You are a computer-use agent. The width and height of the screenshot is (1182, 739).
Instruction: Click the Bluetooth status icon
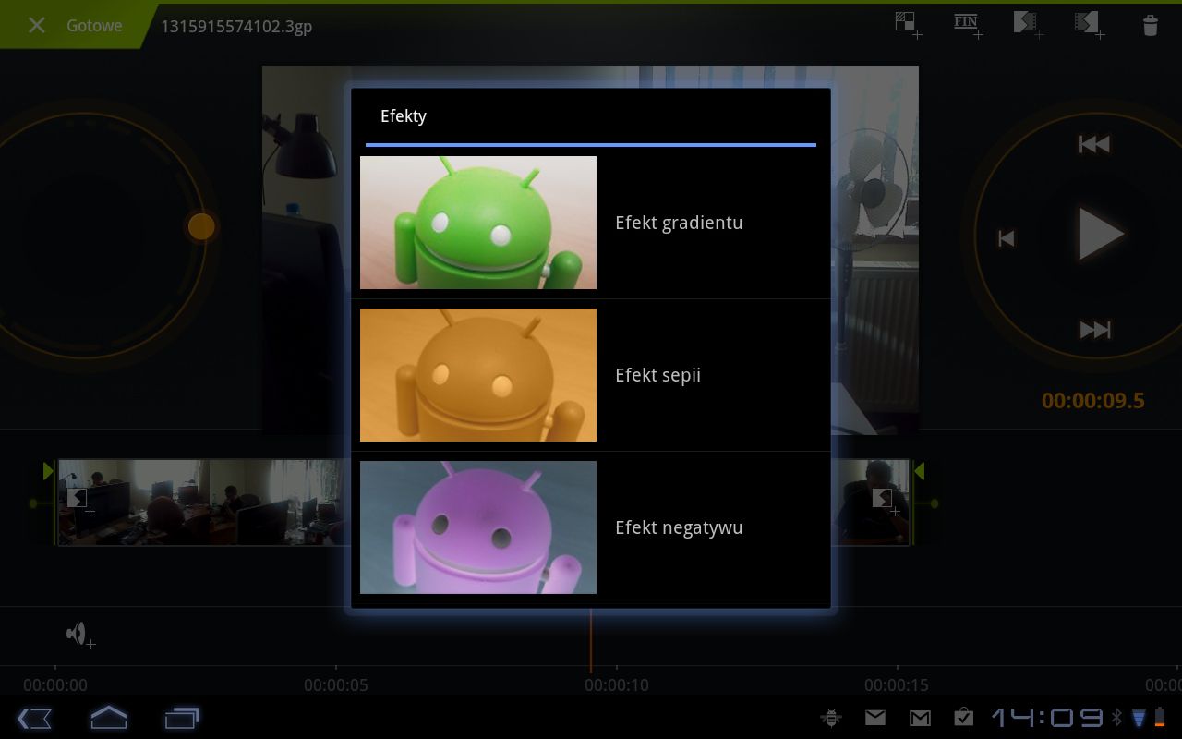pyautogui.click(x=1116, y=718)
